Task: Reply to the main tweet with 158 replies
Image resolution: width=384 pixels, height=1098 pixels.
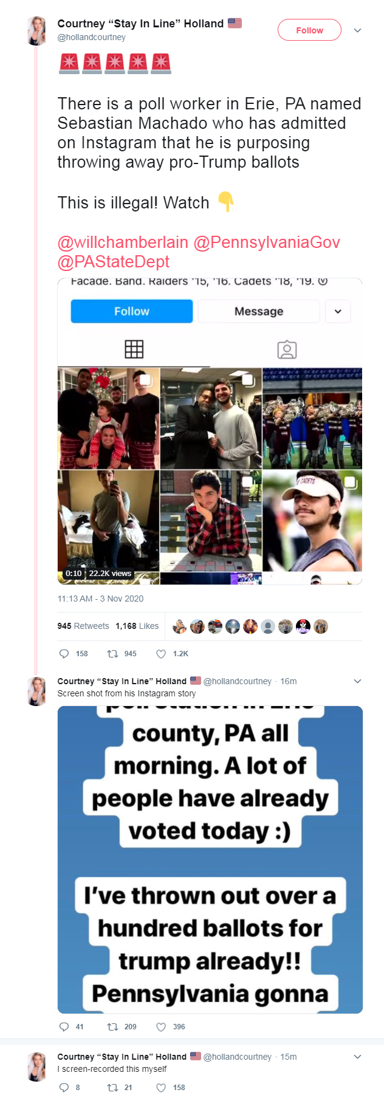Action: pos(64,654)
